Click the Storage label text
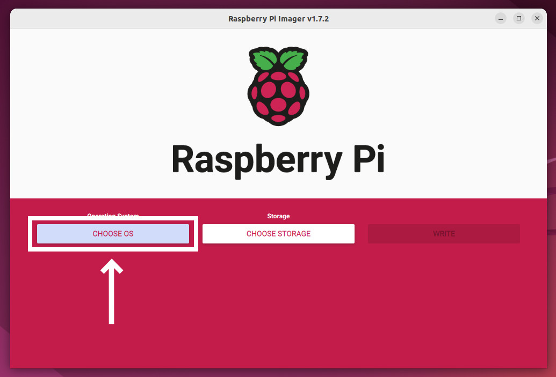The image size is (556, 377). click(278, 216)
